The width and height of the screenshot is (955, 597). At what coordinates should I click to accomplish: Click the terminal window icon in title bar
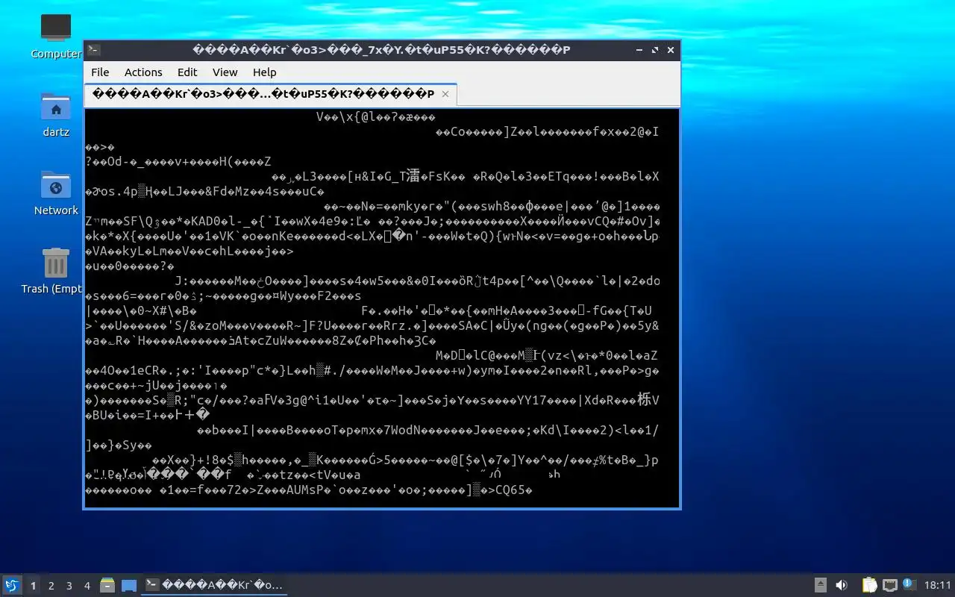point(93,50)
